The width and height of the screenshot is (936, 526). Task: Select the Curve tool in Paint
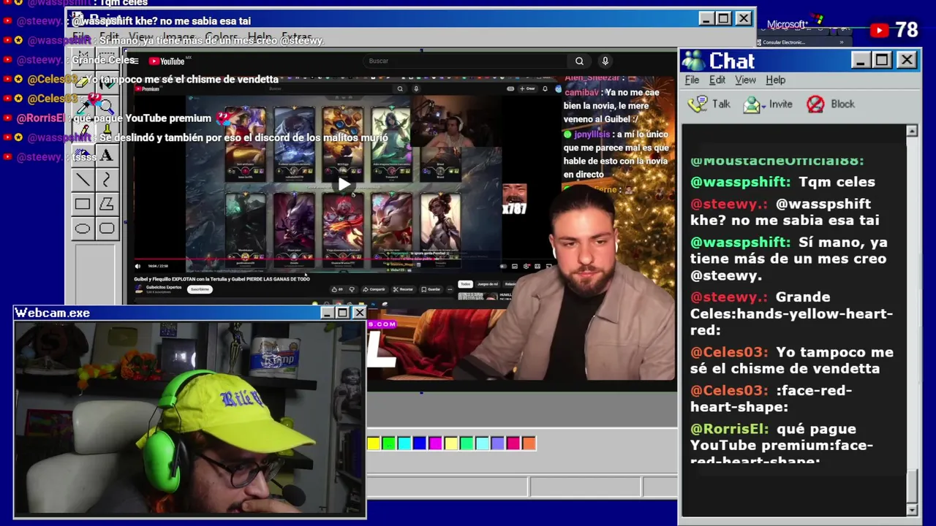[107, 180]
